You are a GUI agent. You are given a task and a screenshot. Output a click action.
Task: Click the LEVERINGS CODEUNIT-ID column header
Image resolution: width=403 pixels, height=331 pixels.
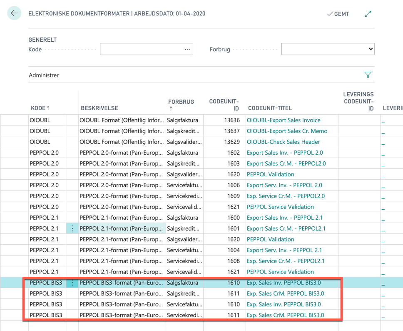point(358,101)
